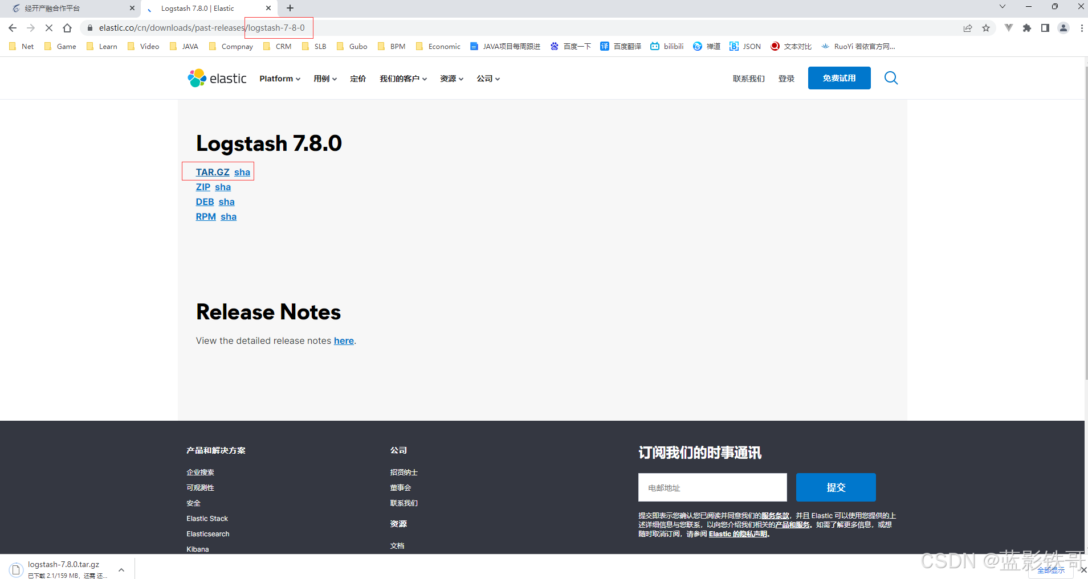
Task: Open the Learn bookmark folder
Action: pos(102,47)
